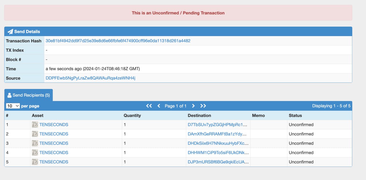Click the per page label
This screenshot has height=180, width=366.
(30, 106)
